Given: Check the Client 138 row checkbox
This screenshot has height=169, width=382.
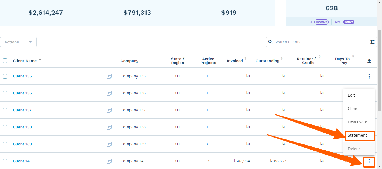Looking at the screenshot, I should tap(5, 127).
